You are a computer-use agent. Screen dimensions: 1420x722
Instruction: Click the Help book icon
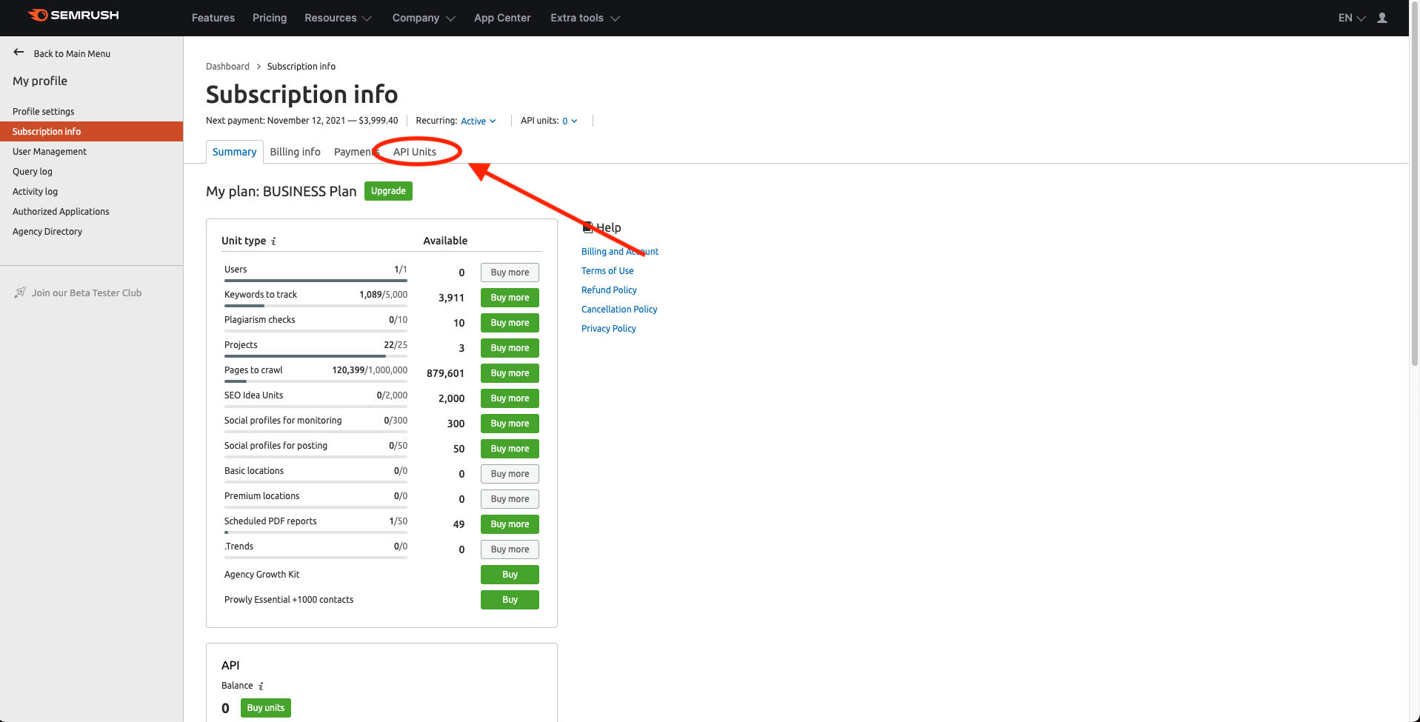point(587,227)
